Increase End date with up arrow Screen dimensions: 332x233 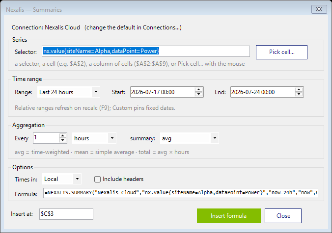[299, 90]
